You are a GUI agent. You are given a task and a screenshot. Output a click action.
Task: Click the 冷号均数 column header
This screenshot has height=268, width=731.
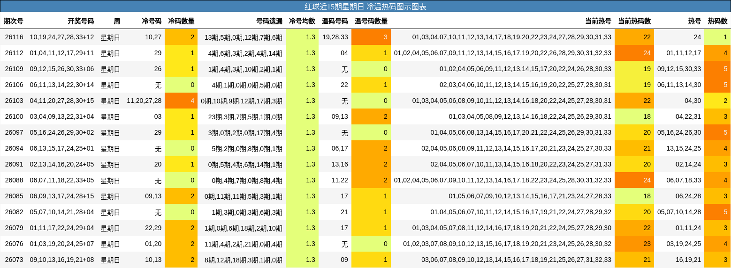coord(302,21)
